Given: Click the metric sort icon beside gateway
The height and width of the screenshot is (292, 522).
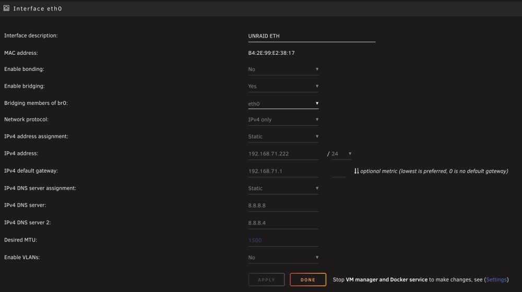Looking at the screenshot, I should (x=356, y=171).
